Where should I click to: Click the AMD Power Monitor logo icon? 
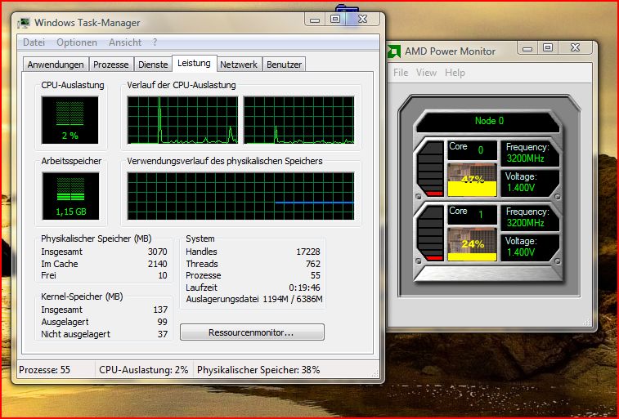393,51
